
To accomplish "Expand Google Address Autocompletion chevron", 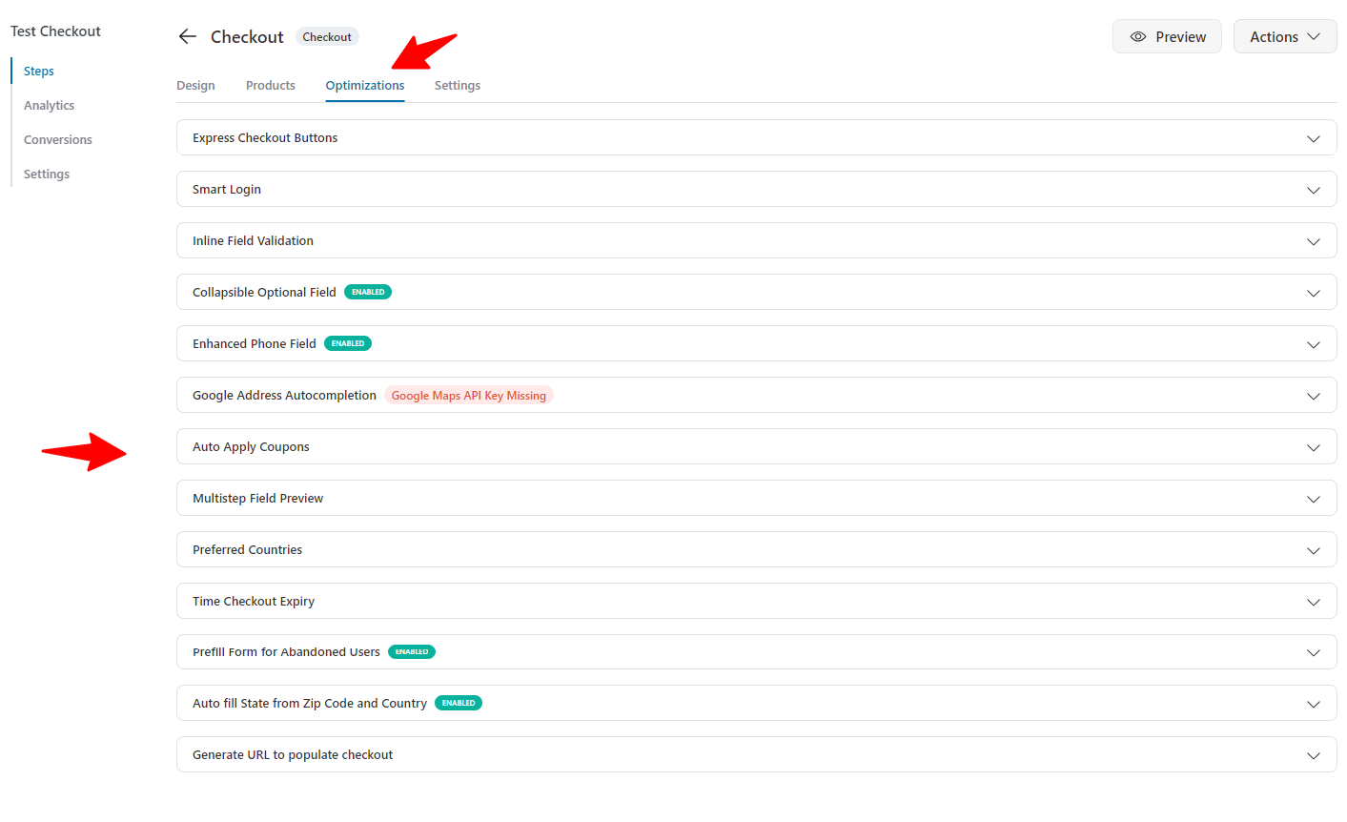I will [1314, 396].
